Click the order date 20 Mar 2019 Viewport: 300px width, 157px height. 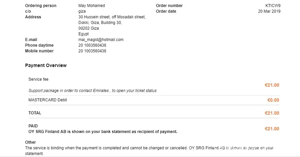click(x=269, y=11)
